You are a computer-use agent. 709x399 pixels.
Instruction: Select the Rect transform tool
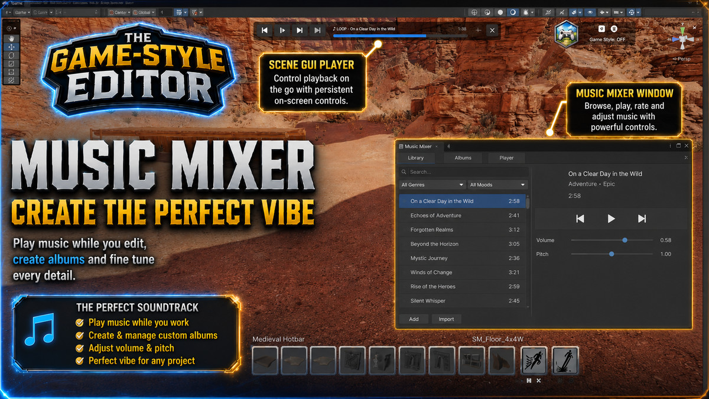tap(11, 72)
